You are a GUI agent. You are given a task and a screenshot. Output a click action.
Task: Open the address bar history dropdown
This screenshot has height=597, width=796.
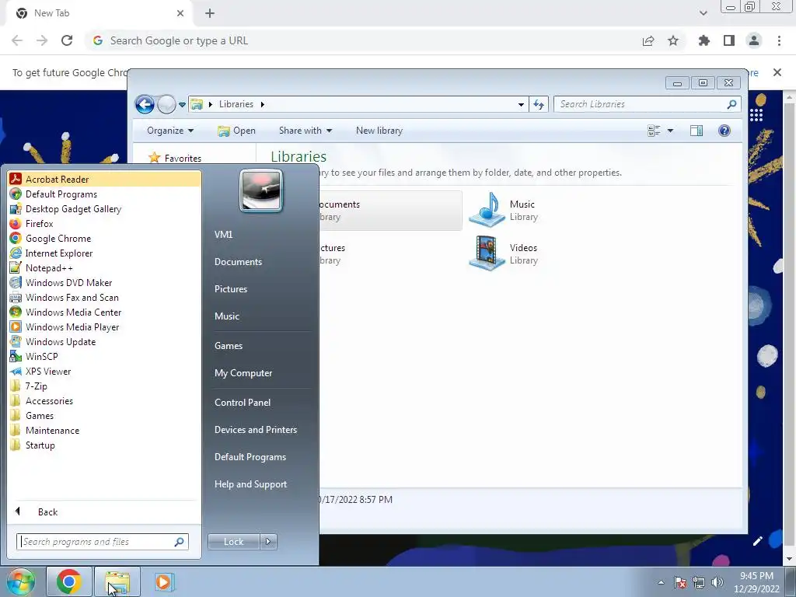click(x=521, y=105)
